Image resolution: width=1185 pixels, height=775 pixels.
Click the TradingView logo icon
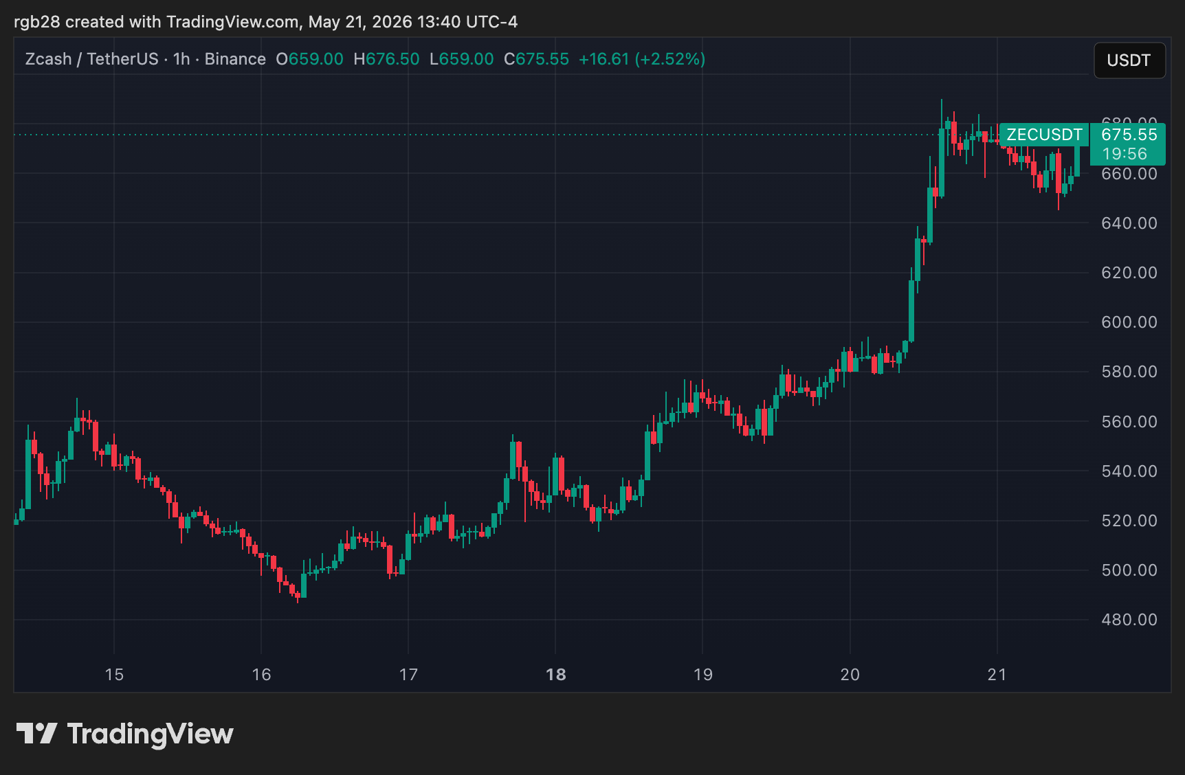[x=36, y=733]
